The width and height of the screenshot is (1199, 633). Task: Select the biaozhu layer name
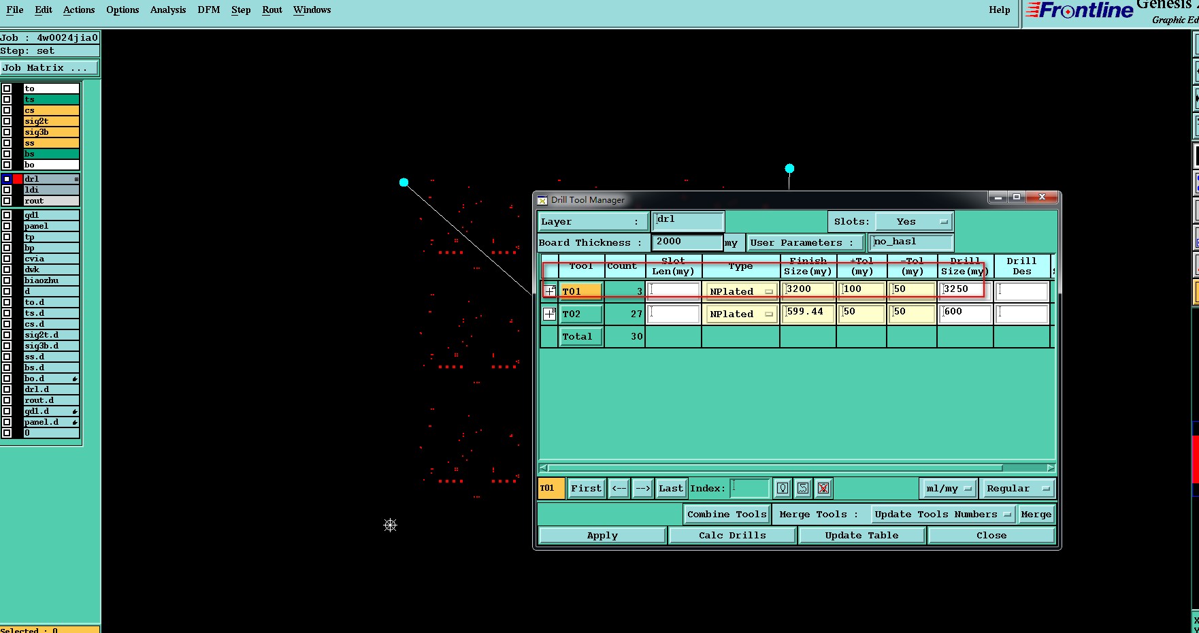(x=52, y=280)
